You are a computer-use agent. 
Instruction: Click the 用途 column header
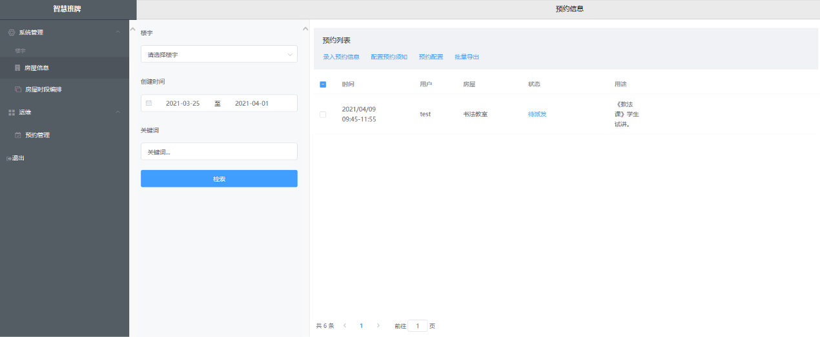[620, 84]
